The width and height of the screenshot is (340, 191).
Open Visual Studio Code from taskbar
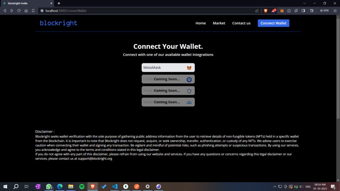[x=115, y=186]
